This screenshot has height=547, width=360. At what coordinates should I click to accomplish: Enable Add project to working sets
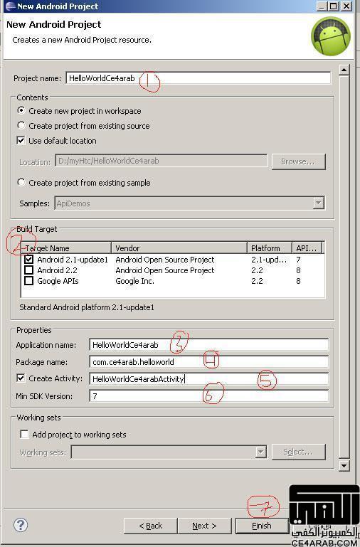click(x=24, y=435)
